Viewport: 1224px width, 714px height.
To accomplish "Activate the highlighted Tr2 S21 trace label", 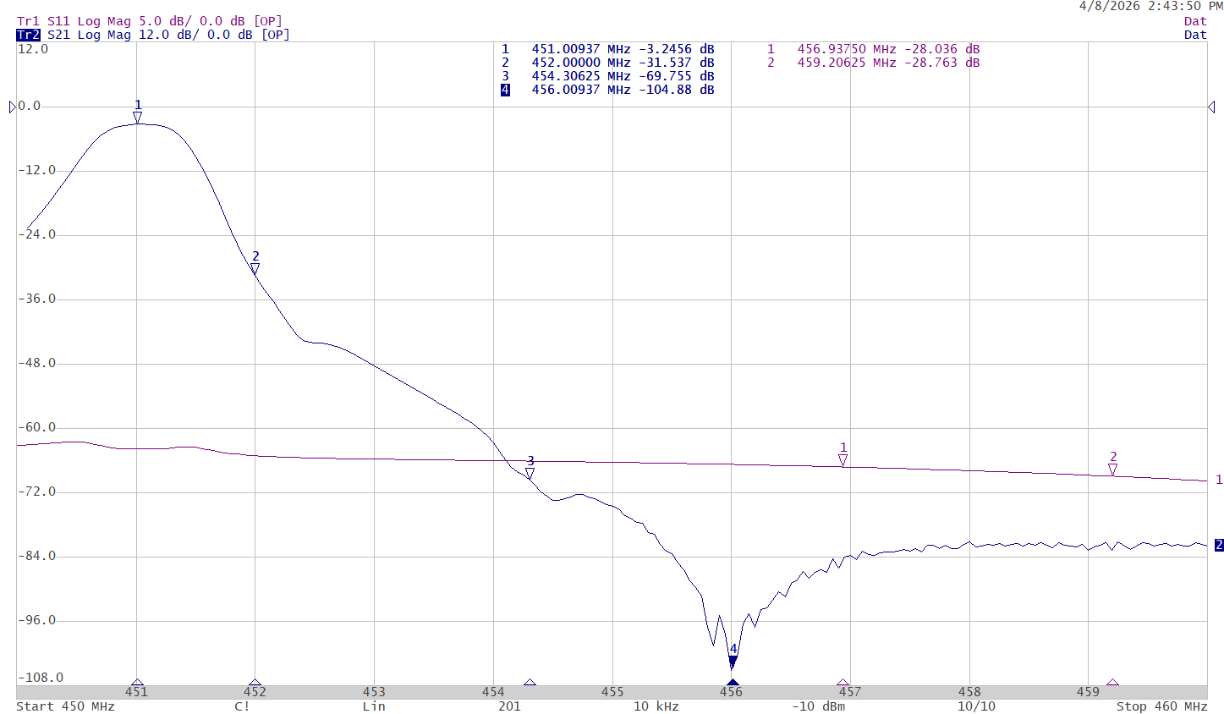I will tap(153, 35).
